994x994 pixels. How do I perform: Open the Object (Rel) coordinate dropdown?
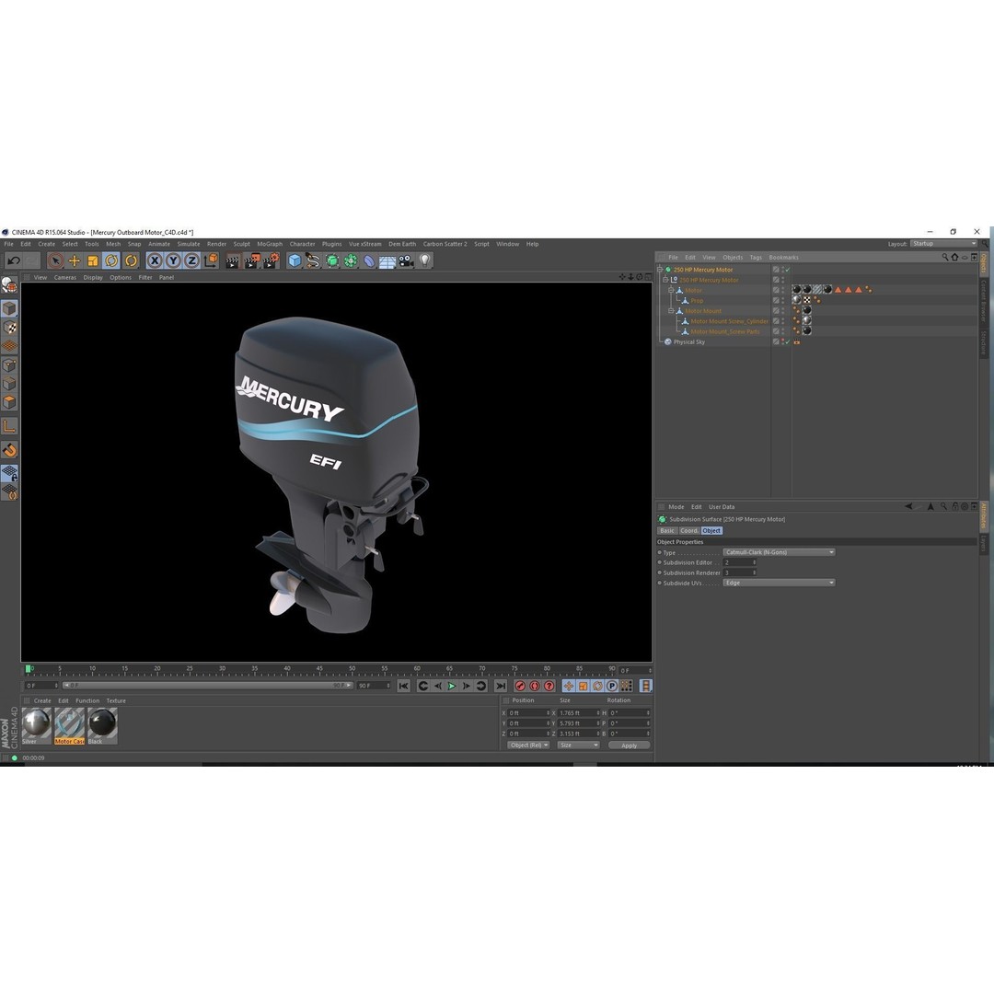point(528,745)
